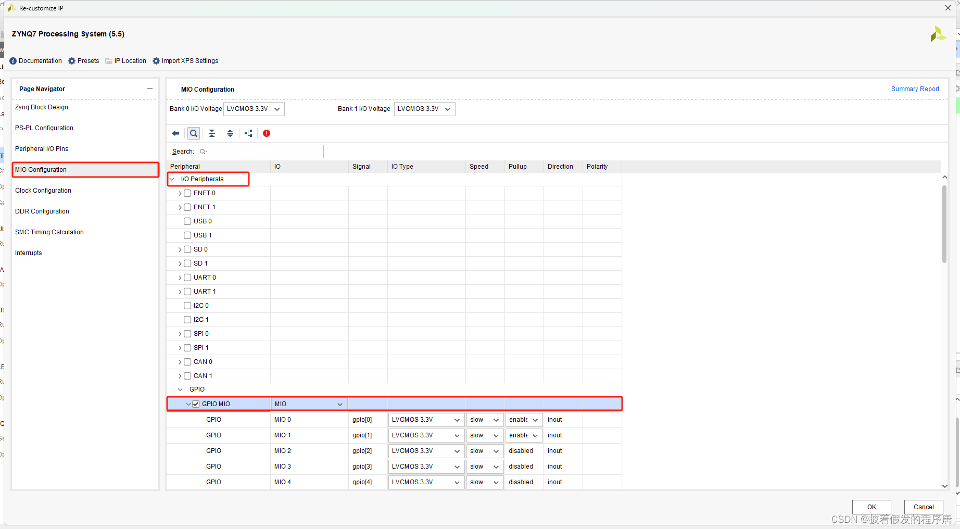
Task: Enable the SPI 1 checkbox
Action: (187, 348)
